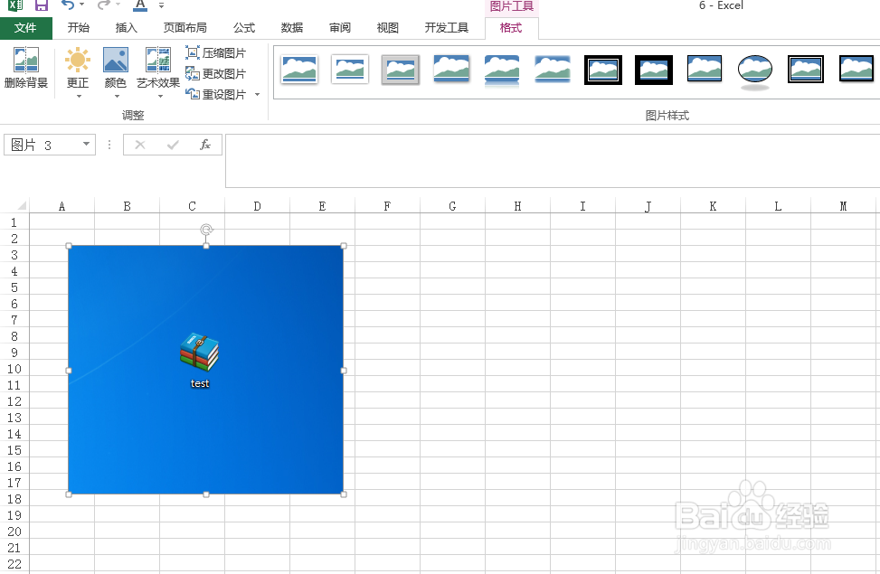Click Change Picture (更改图片)

click(216, 73)
